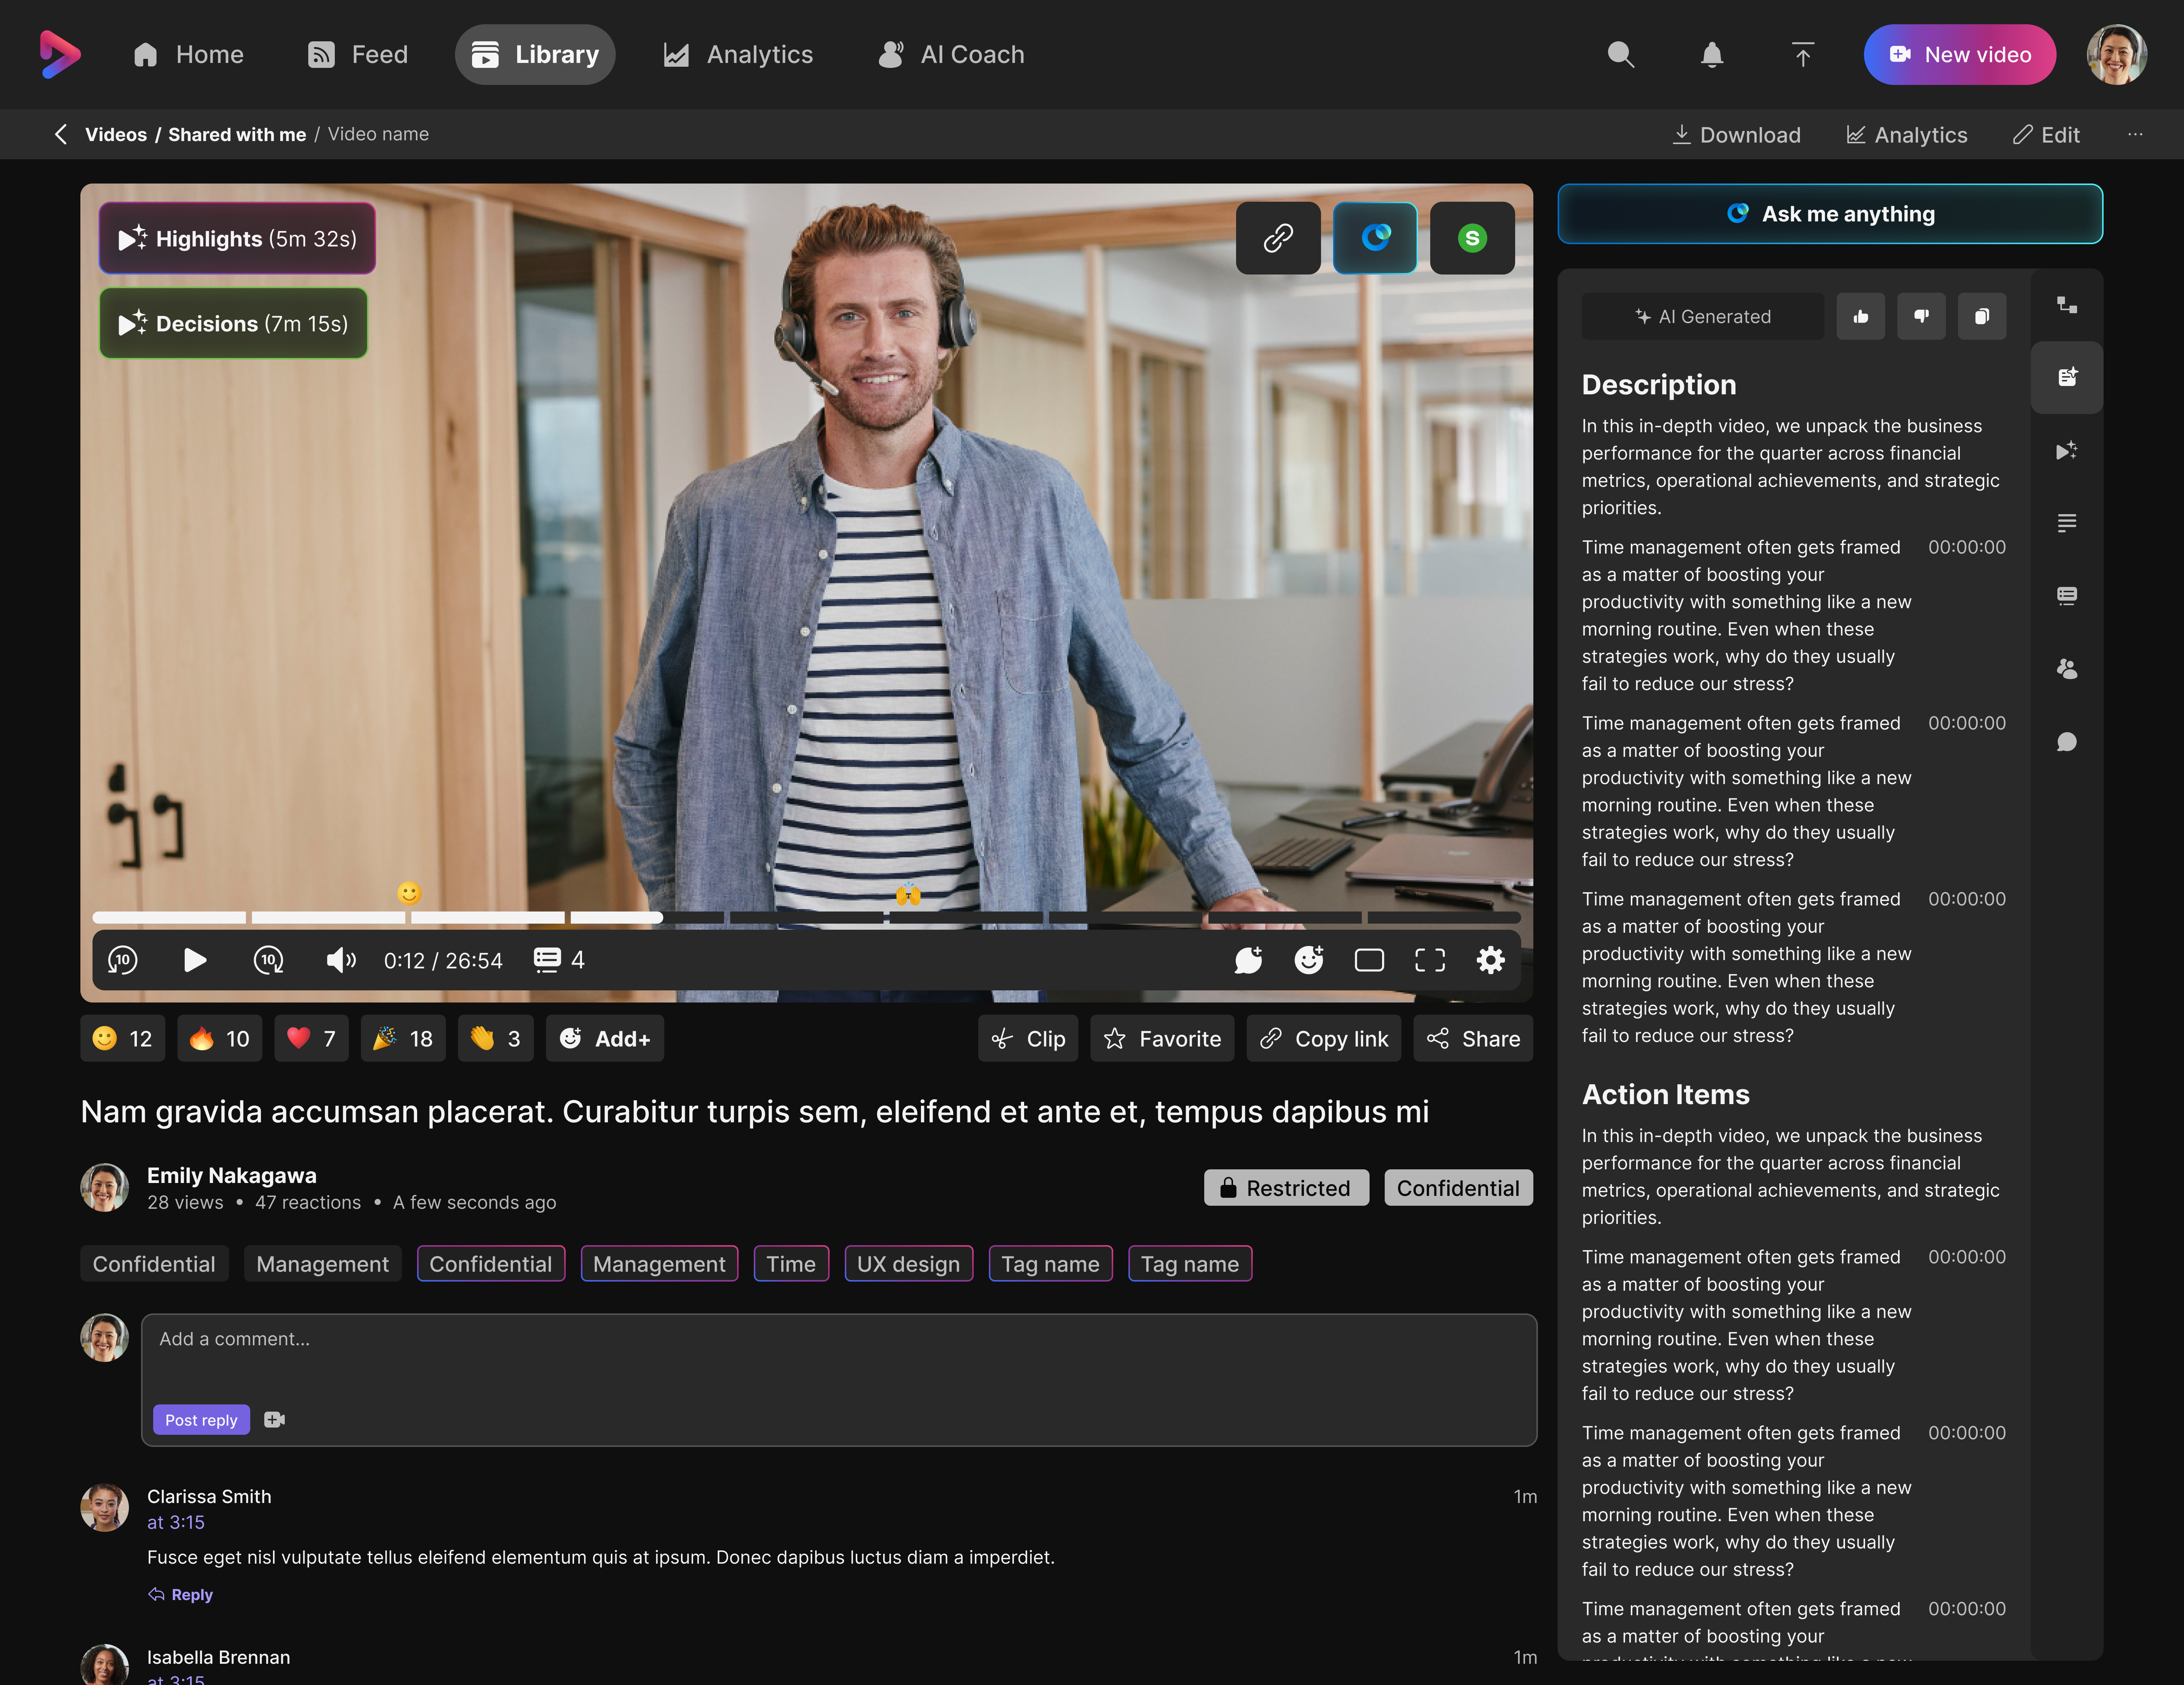The height and width of the screenshot is (1685, 2184).
Task: Toggle Favorite for this video
Action: [x=1162, y=1038]
